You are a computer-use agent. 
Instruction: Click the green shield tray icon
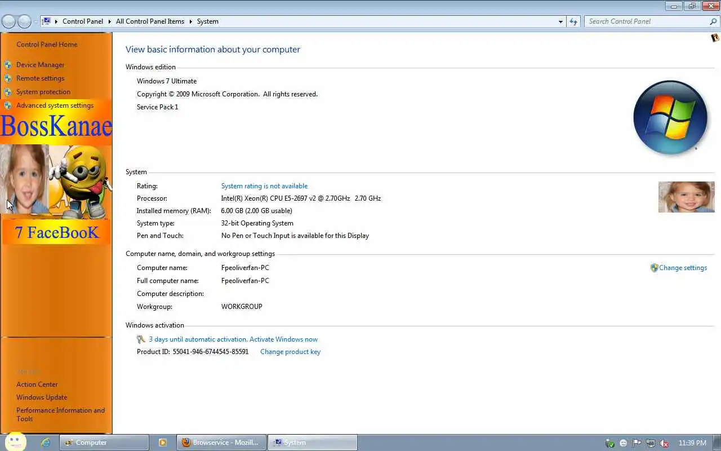click(x=609, y=443)
